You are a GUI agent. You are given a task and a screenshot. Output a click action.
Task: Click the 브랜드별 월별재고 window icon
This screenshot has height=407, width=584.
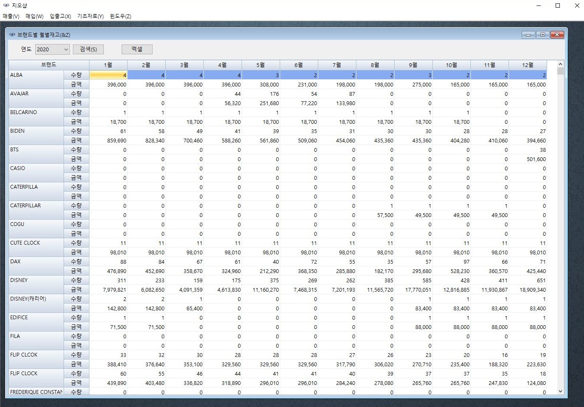[12, 35]
